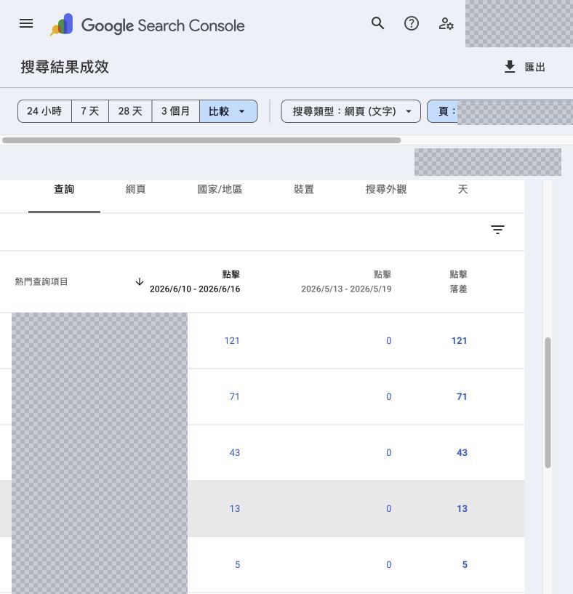
Task: Click the 熱門查詢項目 column header
Action: tap(41, 281)
